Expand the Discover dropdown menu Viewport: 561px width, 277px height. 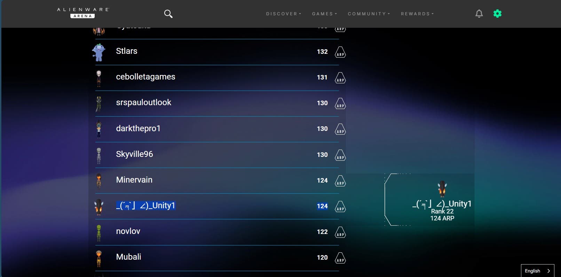[x=283, y=14]
